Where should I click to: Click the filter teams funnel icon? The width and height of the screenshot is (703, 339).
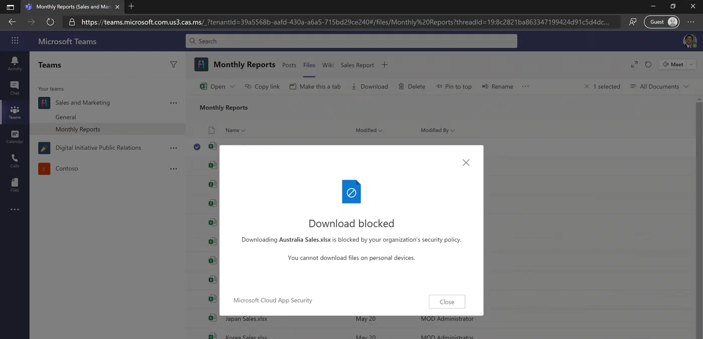[x=173, y=65]
